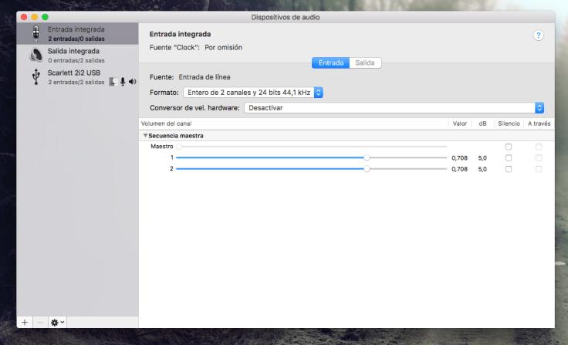
Task: Click the channel 1 volume slider knob
Action: pyautogui.click(x=367, y=157)
